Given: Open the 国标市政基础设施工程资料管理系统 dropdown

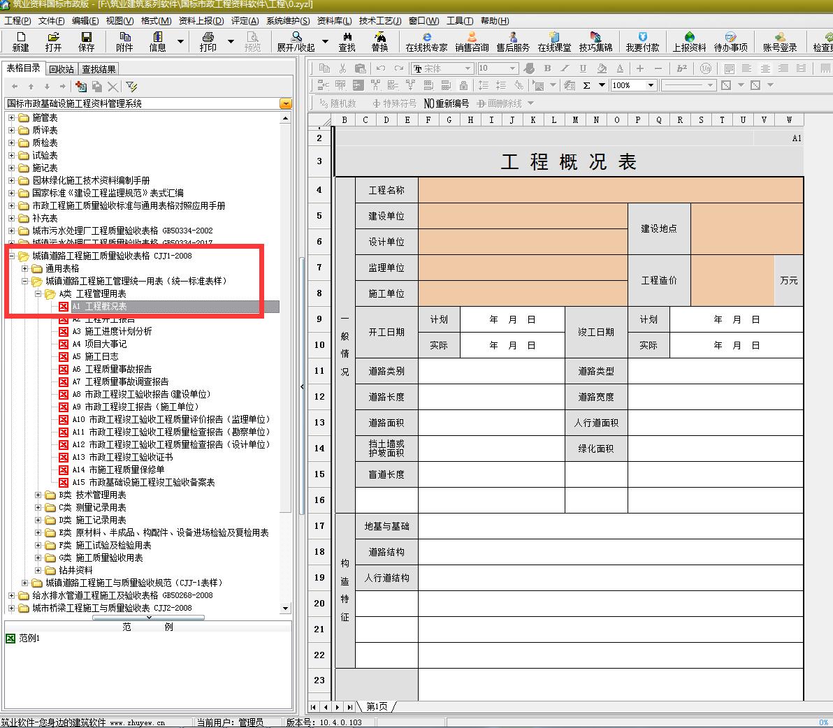Looking at the screenshot, I should tap(285, 103).
